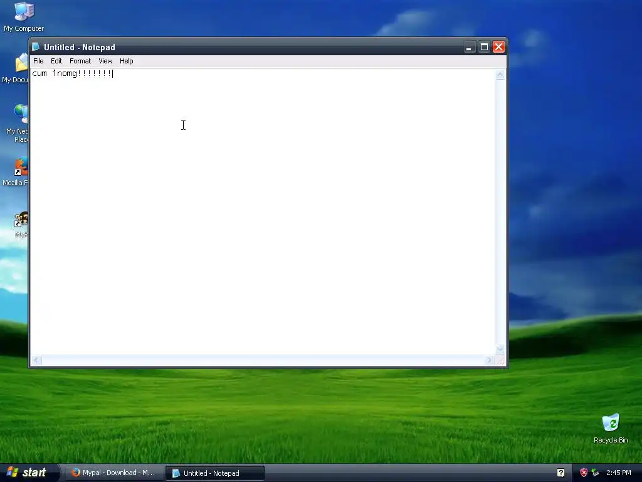Close the Untitled Notepad window
This screenshot has width=642, height=482.
498,47
